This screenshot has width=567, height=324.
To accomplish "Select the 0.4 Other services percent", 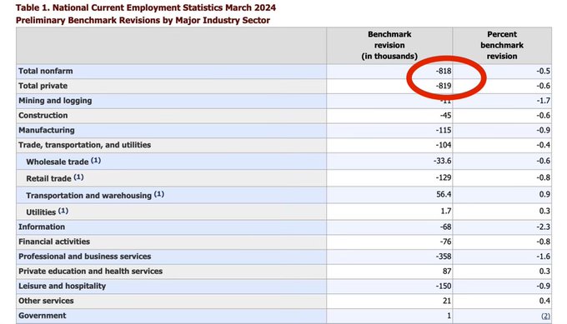I will pyautogui.click(x=545, y=302).
